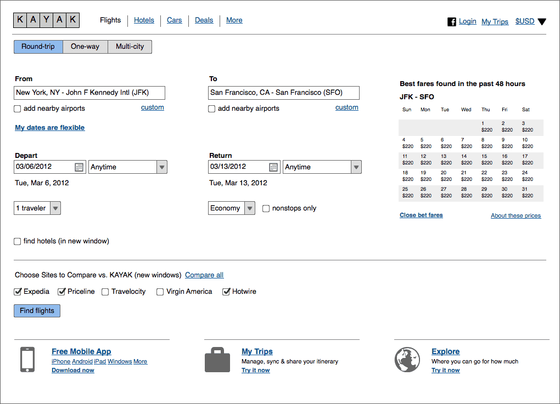
Task: Select day 13 fare in calendar
Action: (446, 160)
